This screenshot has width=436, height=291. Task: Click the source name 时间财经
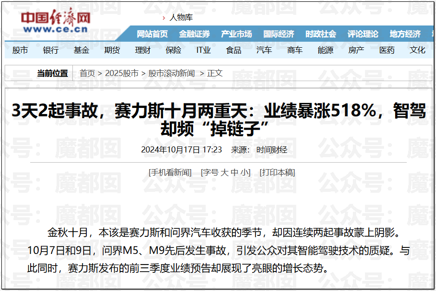(272, 150)
